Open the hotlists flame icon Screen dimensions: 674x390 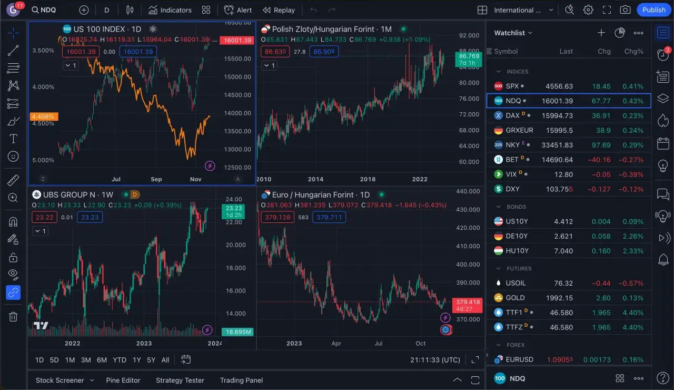click(x=663, y=121)
